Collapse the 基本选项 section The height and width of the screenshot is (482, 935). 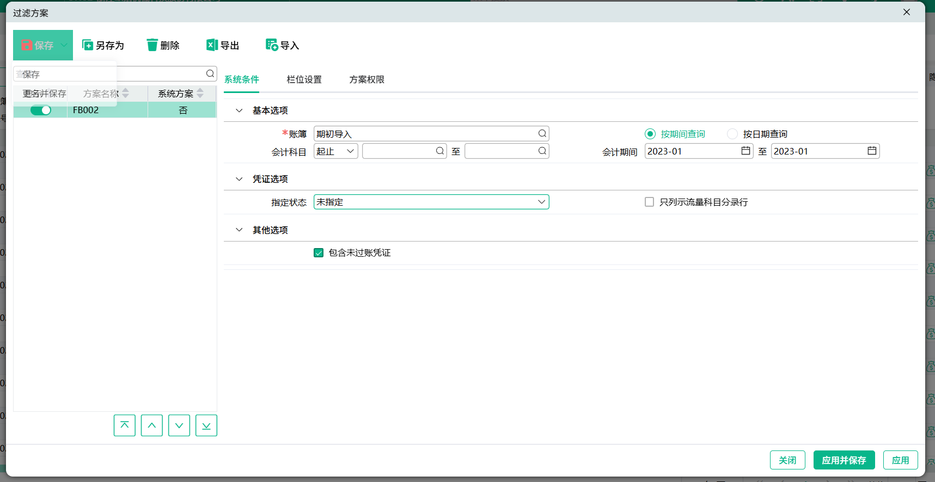(x=239, y=111)
